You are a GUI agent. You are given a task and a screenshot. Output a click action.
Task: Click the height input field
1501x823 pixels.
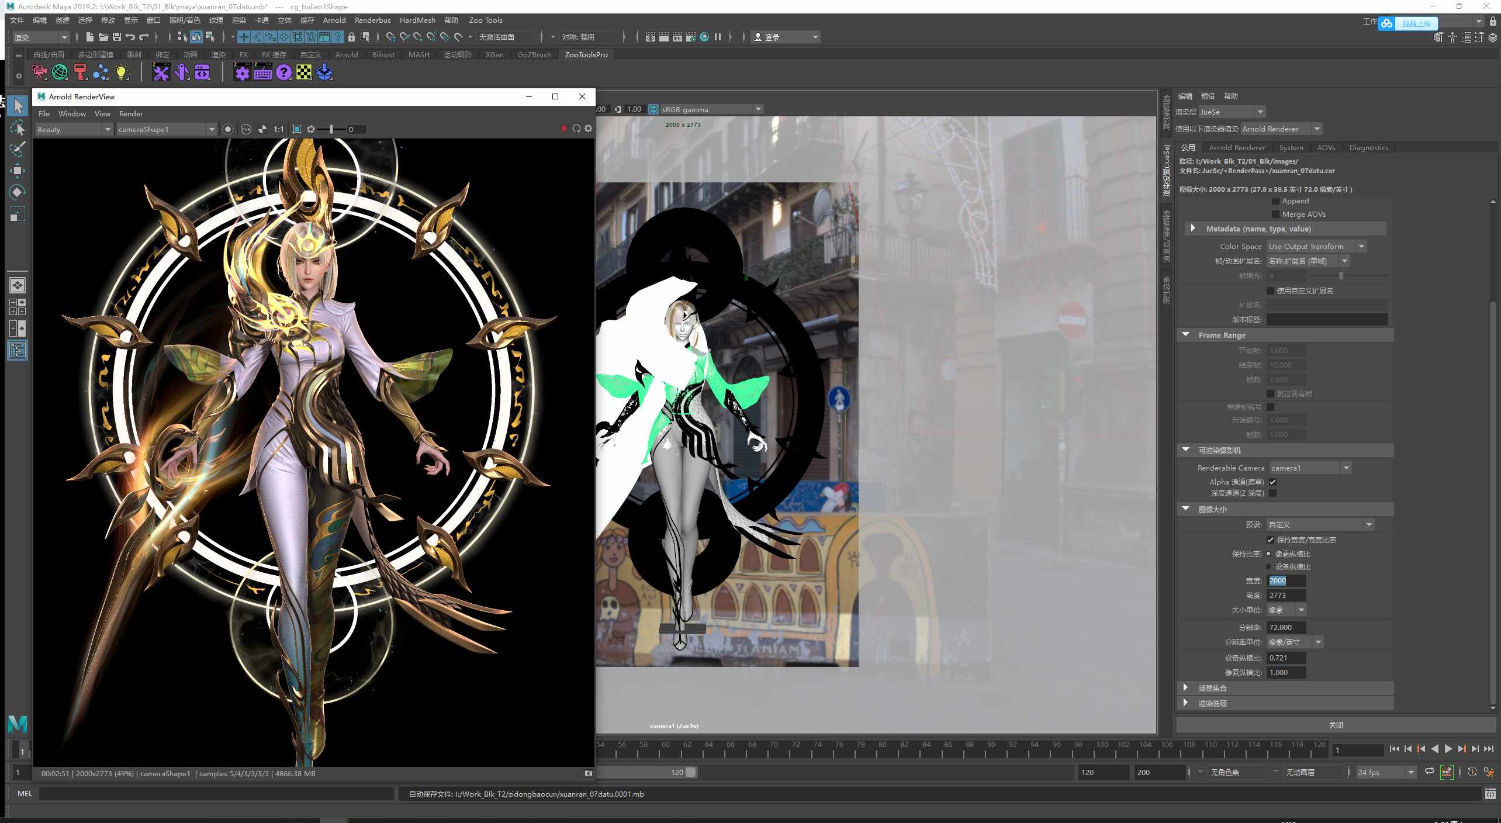pyautogui.click(x=1286, y=595)
